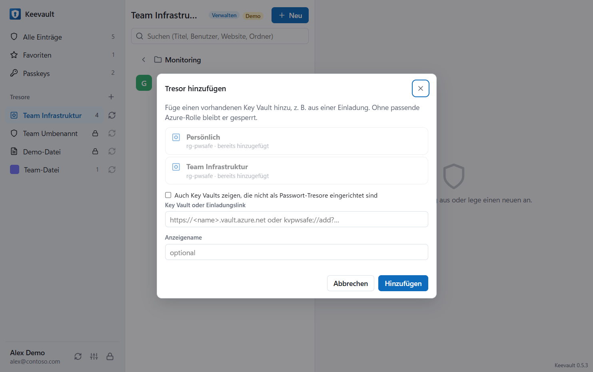Click the Verwalten badge
Viewport: 593px width, 372px height.
[x=224, y=16]
